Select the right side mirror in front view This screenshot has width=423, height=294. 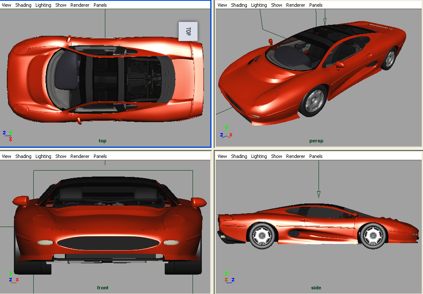(198, 202)
